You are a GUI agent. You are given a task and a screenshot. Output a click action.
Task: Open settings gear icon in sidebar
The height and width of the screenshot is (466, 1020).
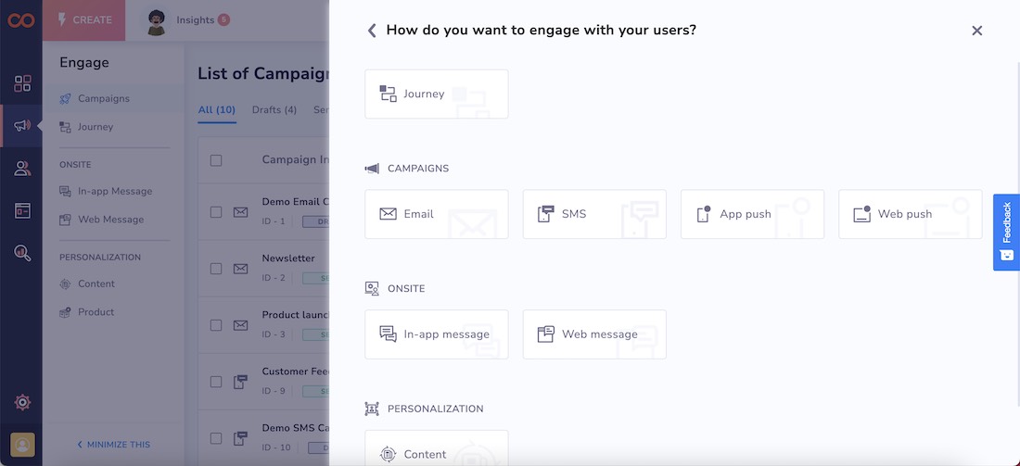coord(22,402)
